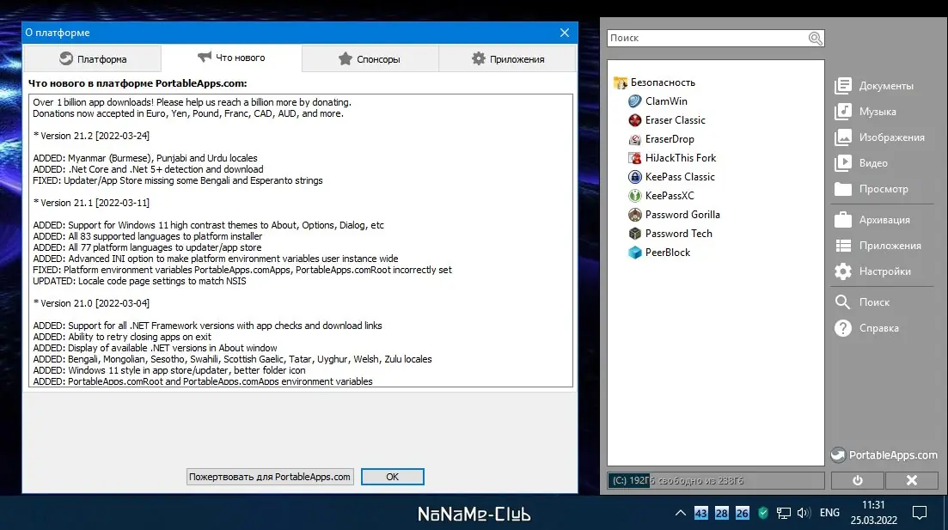Viewport: 948px width, 530px height.
Task: Close the PortableApps menu with X button
Action: (x=912, y=480)
